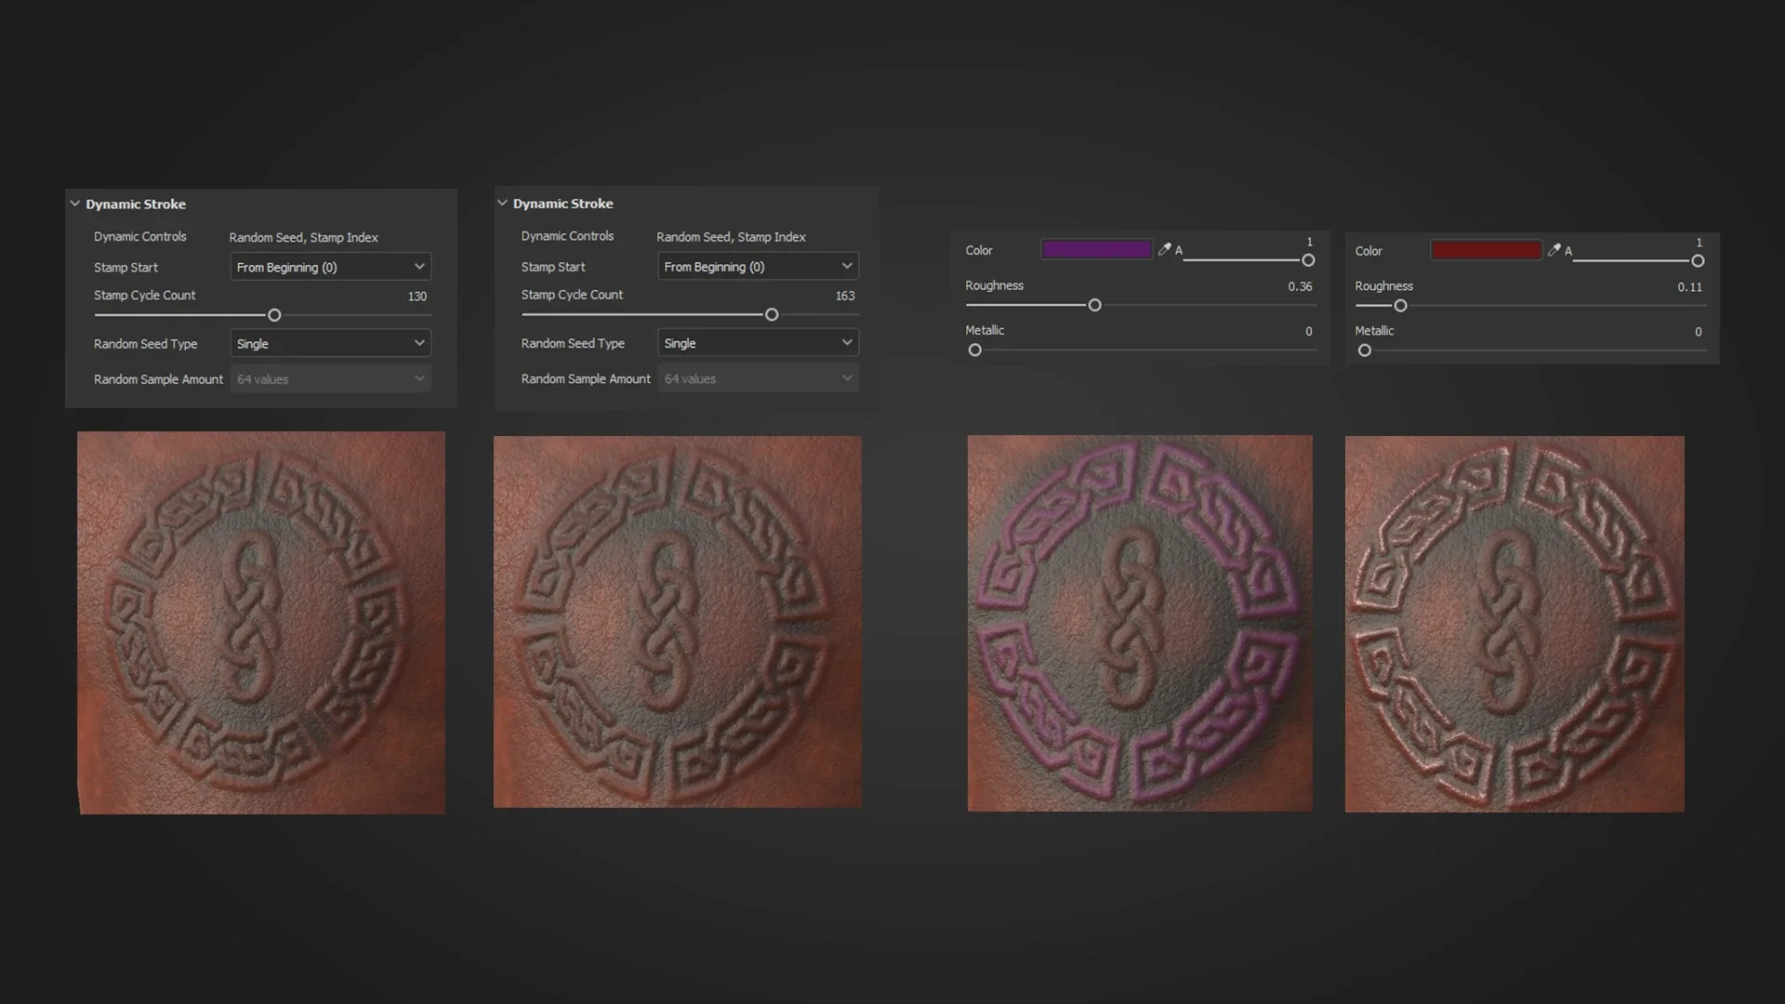The height and width of the screenshot is (1004, 1785).
Task: Click the purple-tinted stamp preview image
Action: 1140,623
